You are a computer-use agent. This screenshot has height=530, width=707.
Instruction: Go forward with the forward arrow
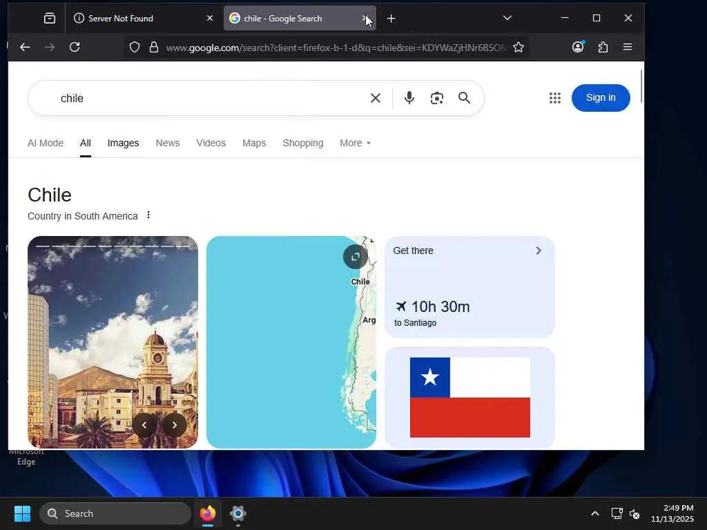[50, 47]
